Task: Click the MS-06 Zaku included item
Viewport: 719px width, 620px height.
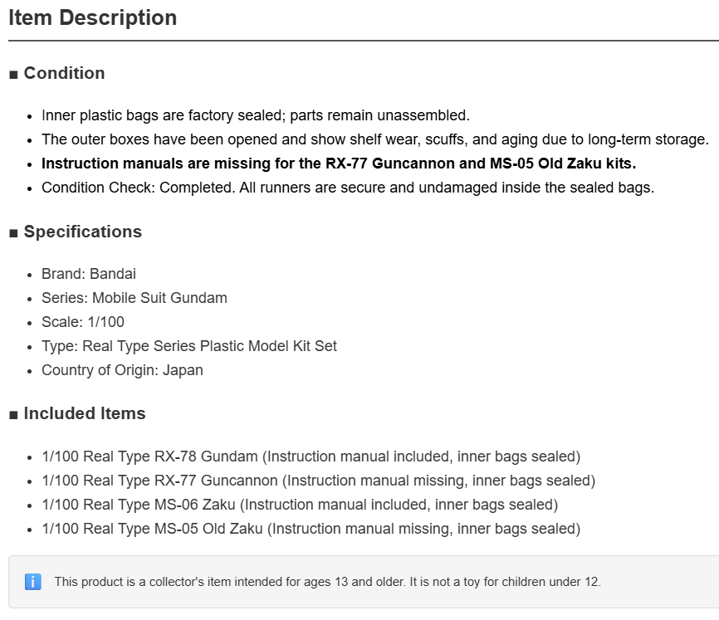Action: (x=300, y=505)
